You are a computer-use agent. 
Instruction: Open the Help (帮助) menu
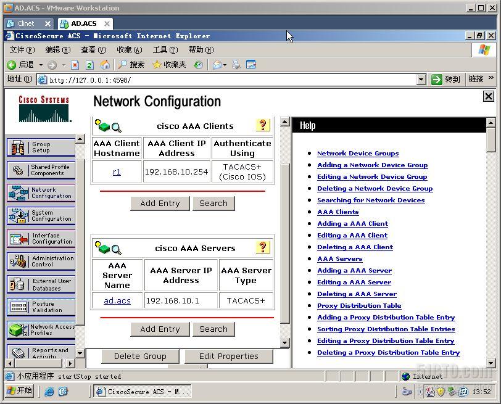coord(201,50)
